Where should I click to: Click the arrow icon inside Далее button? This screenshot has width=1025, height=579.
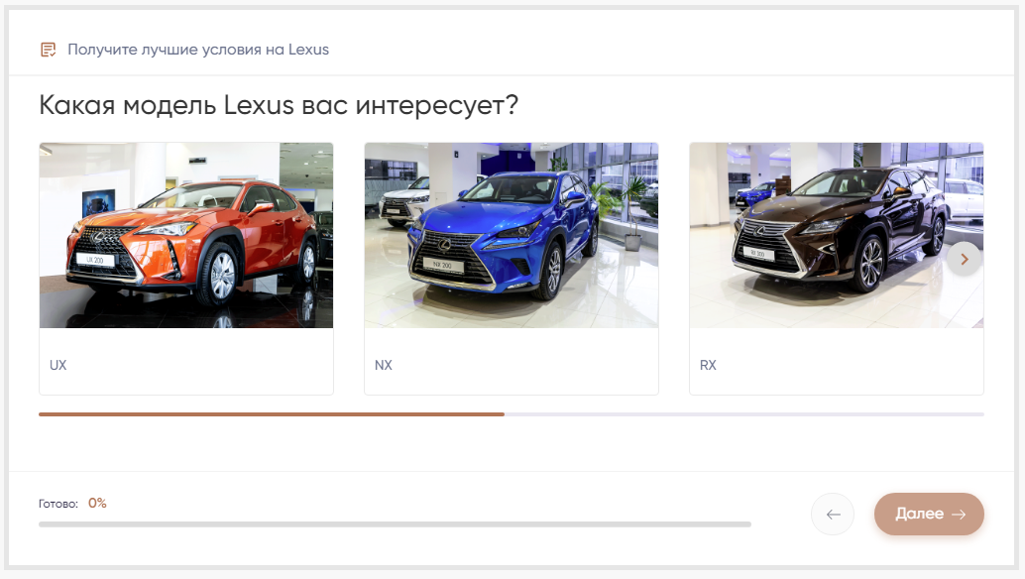click(958, 515)
